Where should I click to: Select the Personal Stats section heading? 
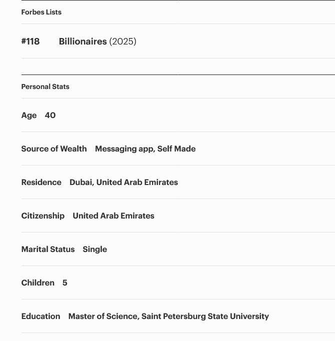click(45, 86)
